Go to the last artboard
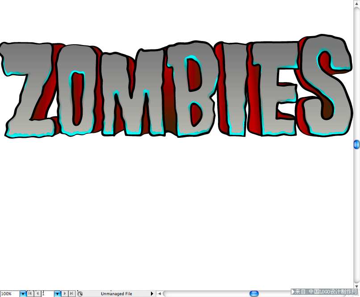 pos(72,293)
